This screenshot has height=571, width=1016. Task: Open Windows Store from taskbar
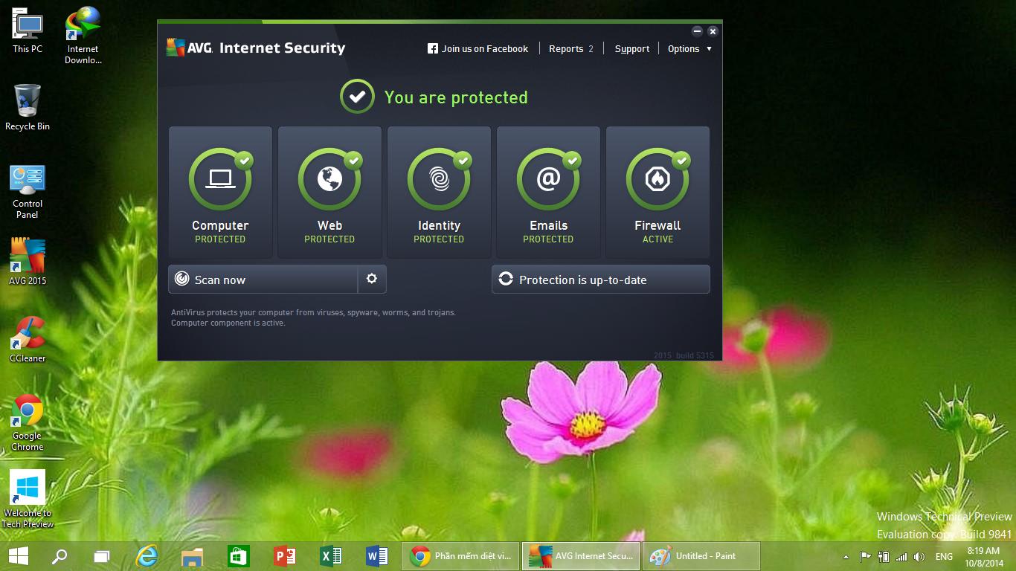pos(238,556)
